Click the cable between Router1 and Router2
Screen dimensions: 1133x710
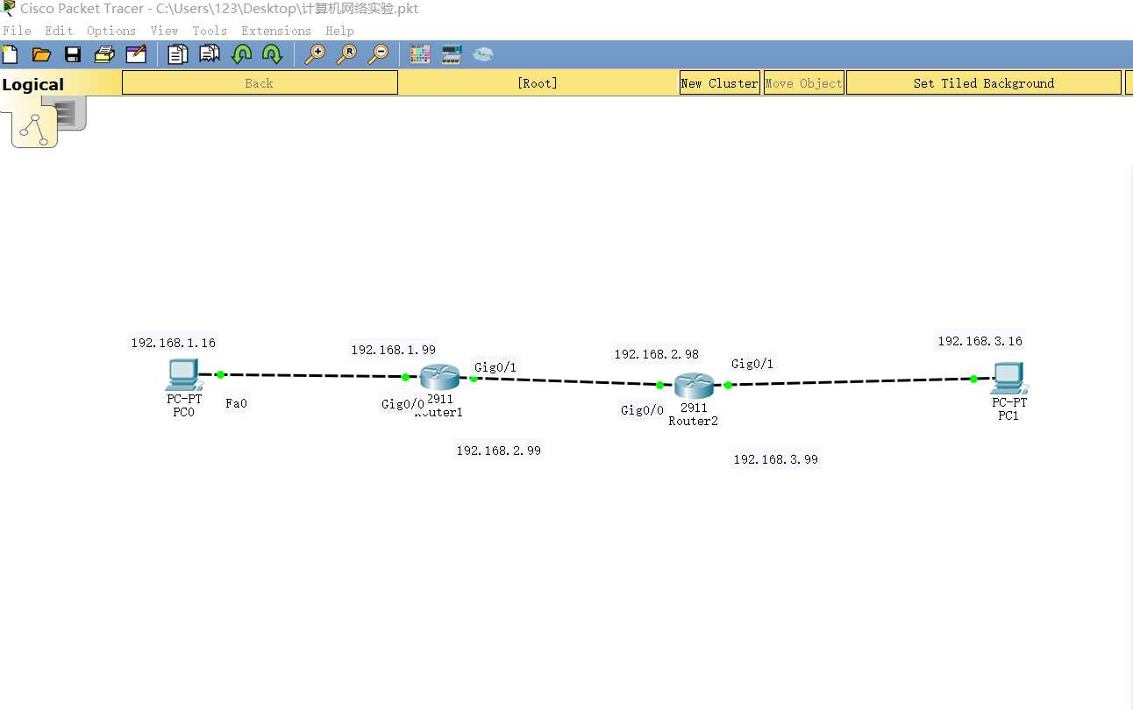pyautogui.click(x=566, y=381)
